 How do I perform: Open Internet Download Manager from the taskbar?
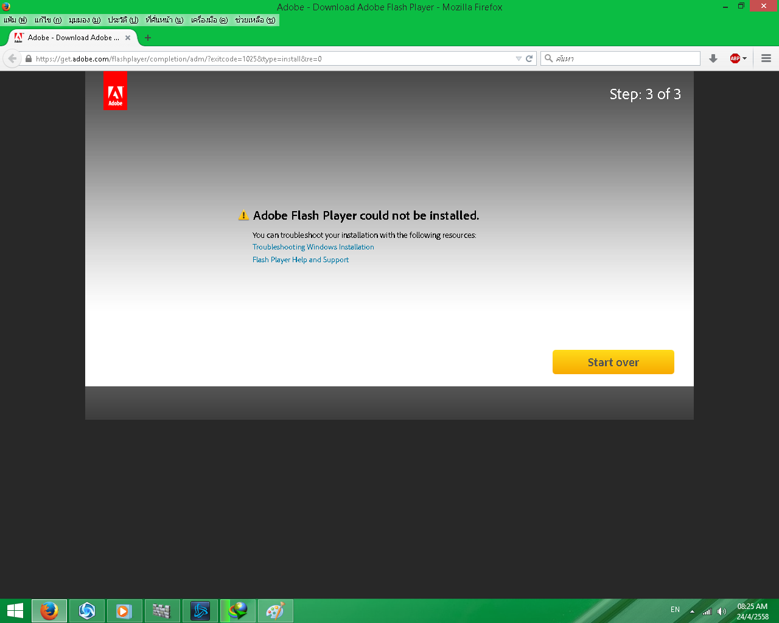click(238, 611)
